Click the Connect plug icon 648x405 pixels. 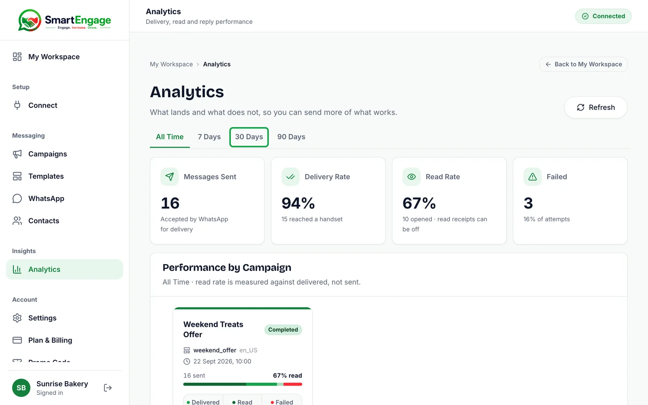pos(17,105)
